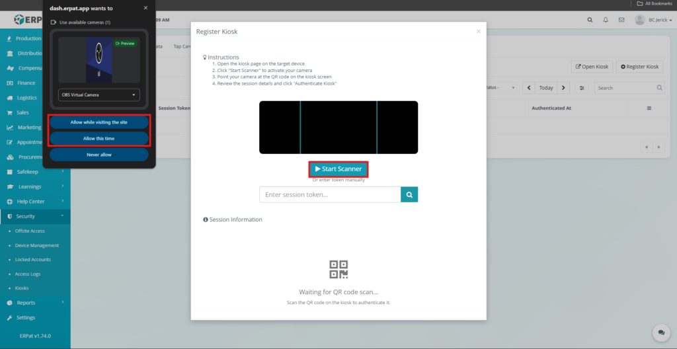Open the BC Jerick user menu
This screenshot has width=677, height=349.
[x=653, y=20]
